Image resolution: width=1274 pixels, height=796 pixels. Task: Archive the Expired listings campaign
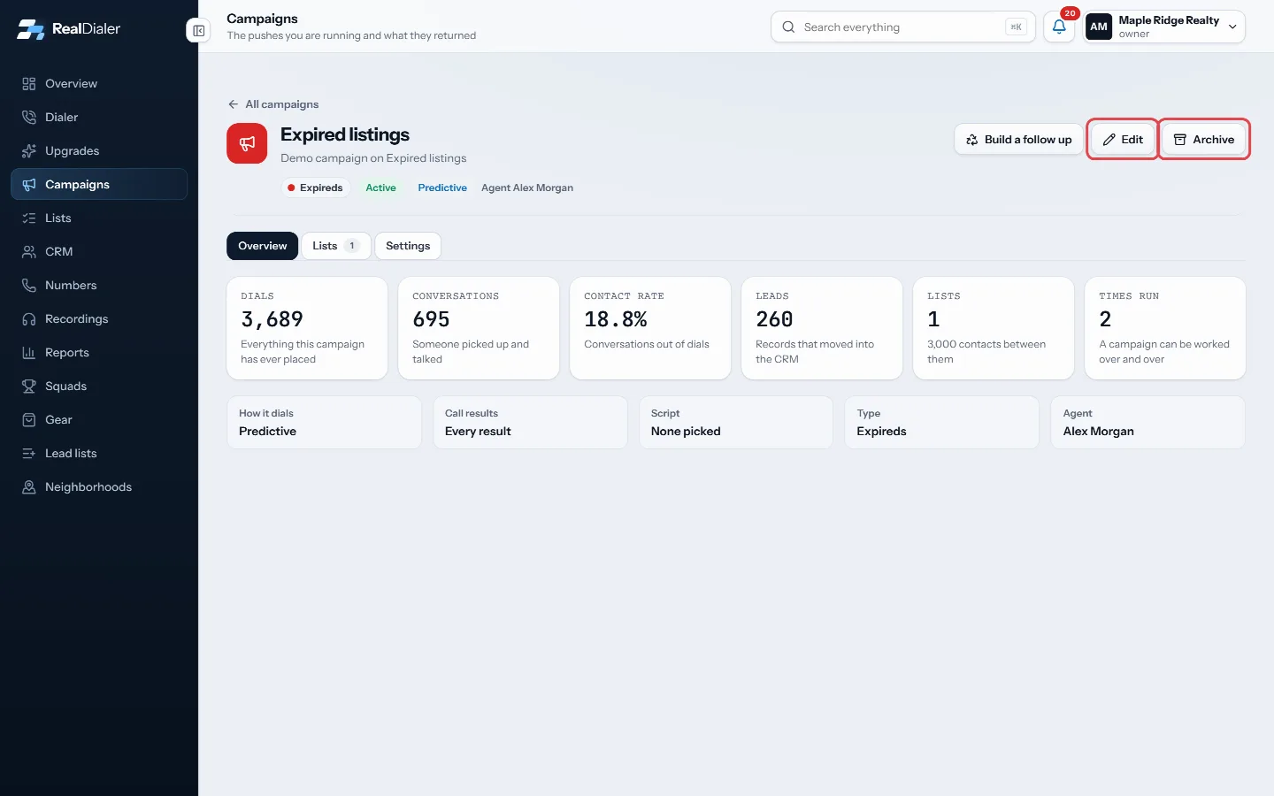1203,140
